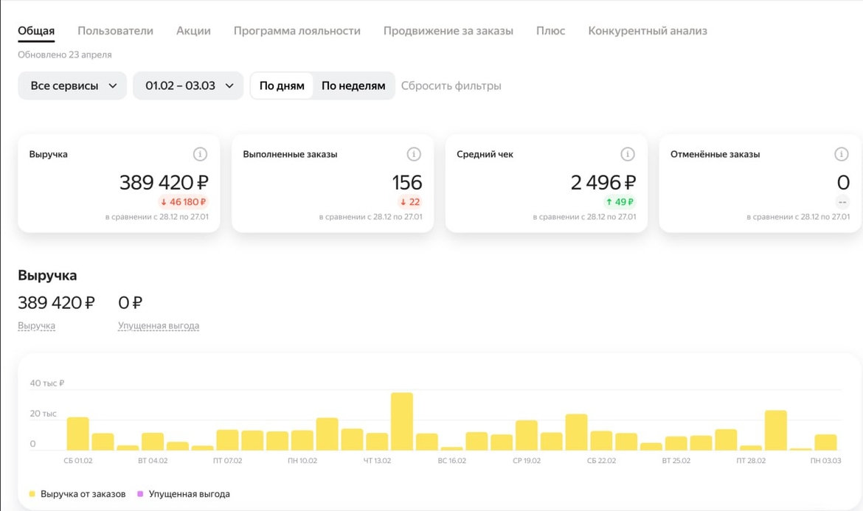The width and height of the screenshot is (863, 511).
Task: Switch to По неделям view
Action: pyautogui.click(x=353, y=86)
